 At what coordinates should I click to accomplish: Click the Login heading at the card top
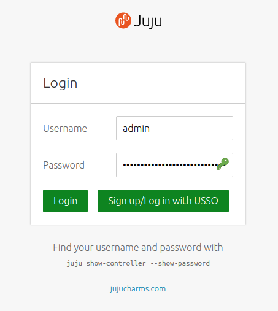coord(60,83)
